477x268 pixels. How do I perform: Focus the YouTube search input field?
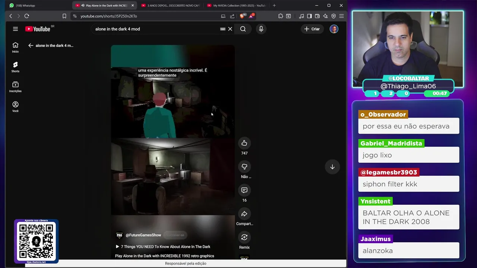(x=157, y=29)
